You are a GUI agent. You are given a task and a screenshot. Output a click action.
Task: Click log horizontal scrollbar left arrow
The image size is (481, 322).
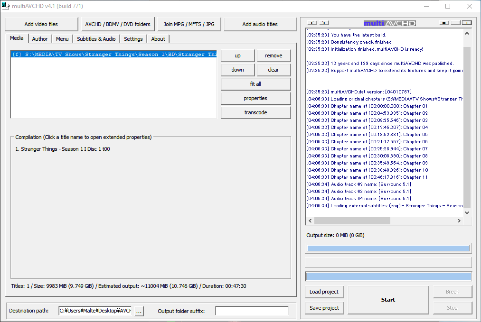point(310,221)
